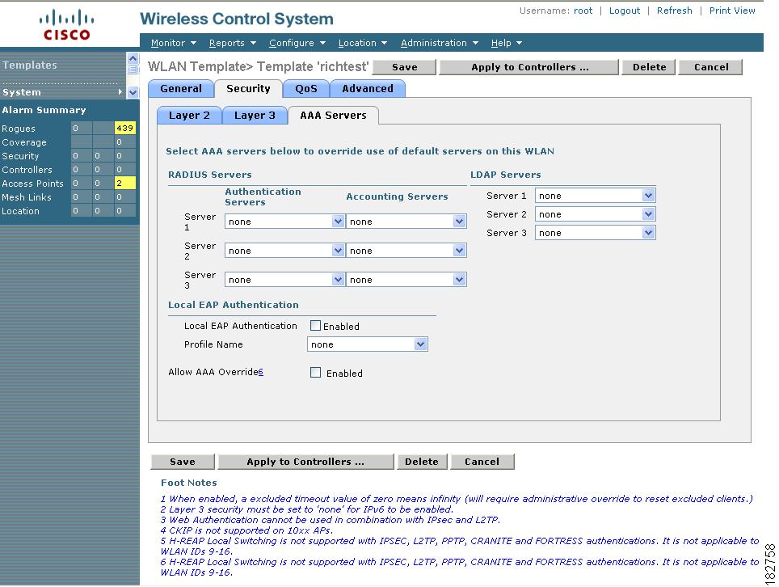Open the Configure menu
Image resolution: width=779 pixels, height=587 pixels.
point(297,43)
